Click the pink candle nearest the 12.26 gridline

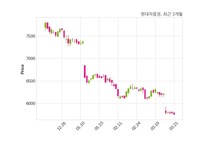point(62,29)
